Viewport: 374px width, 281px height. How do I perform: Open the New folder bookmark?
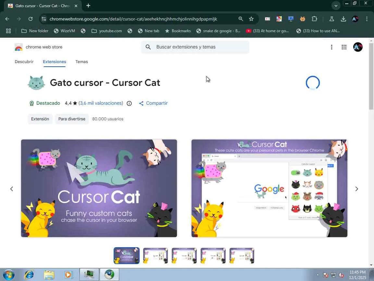click(35, 31)
